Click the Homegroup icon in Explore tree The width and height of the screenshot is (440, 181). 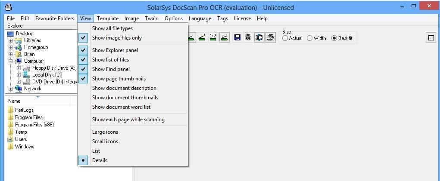point(19,47)
